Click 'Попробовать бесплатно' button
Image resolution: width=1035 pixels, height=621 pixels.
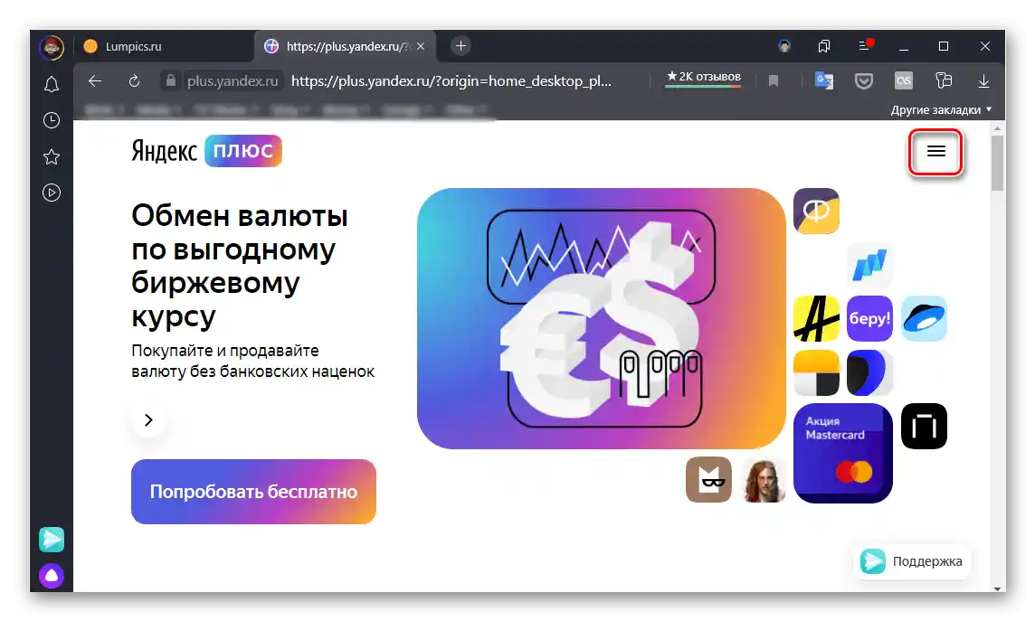coord(253,492)
